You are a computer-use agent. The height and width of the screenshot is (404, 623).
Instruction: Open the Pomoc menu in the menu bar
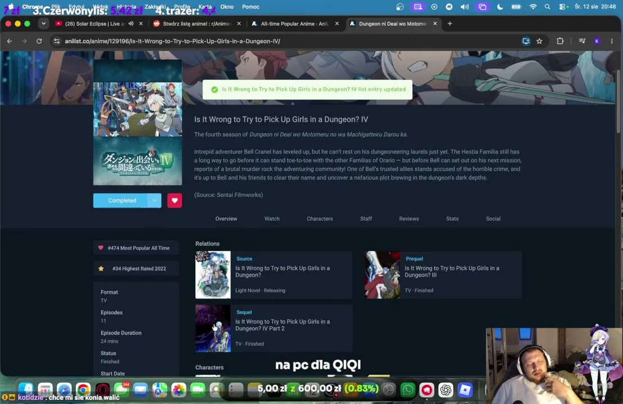251,7
